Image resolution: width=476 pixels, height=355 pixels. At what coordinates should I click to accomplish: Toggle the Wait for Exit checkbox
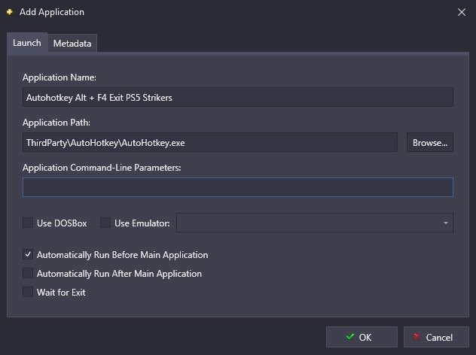point(28,292)
